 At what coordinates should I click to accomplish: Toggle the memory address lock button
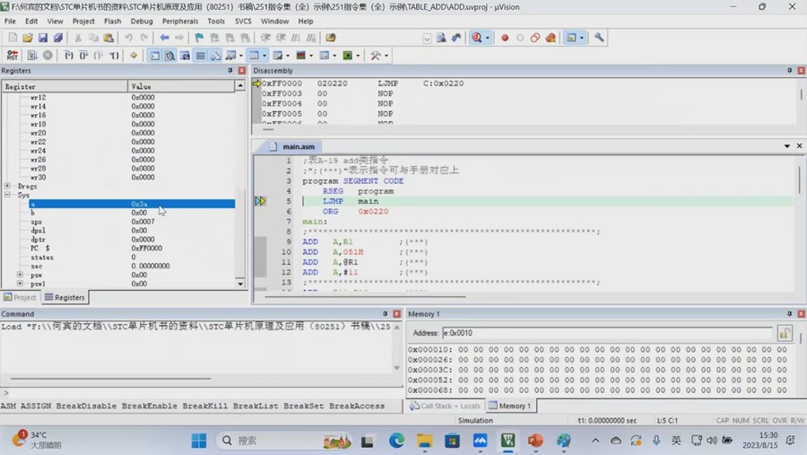click(785, 333)
